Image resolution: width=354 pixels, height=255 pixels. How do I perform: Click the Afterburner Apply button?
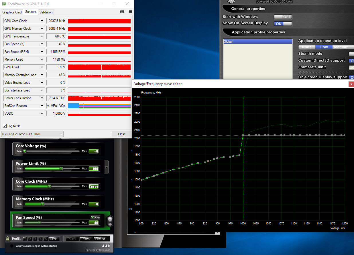click(x=72, y=239)
